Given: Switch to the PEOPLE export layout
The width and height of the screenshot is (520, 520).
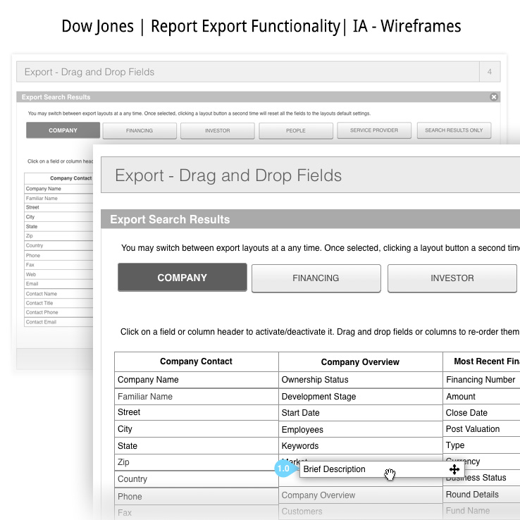Looking at the screenshot, I should pyautogui.click(x=296, y=130).
